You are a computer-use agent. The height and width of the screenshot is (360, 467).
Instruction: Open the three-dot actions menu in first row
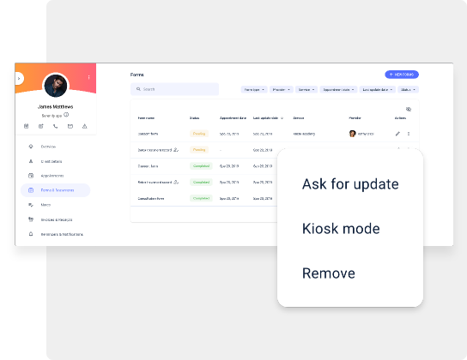coord(409,134)
